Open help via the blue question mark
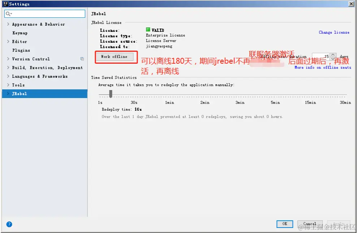Screen dimensions: 358x233 9,224
